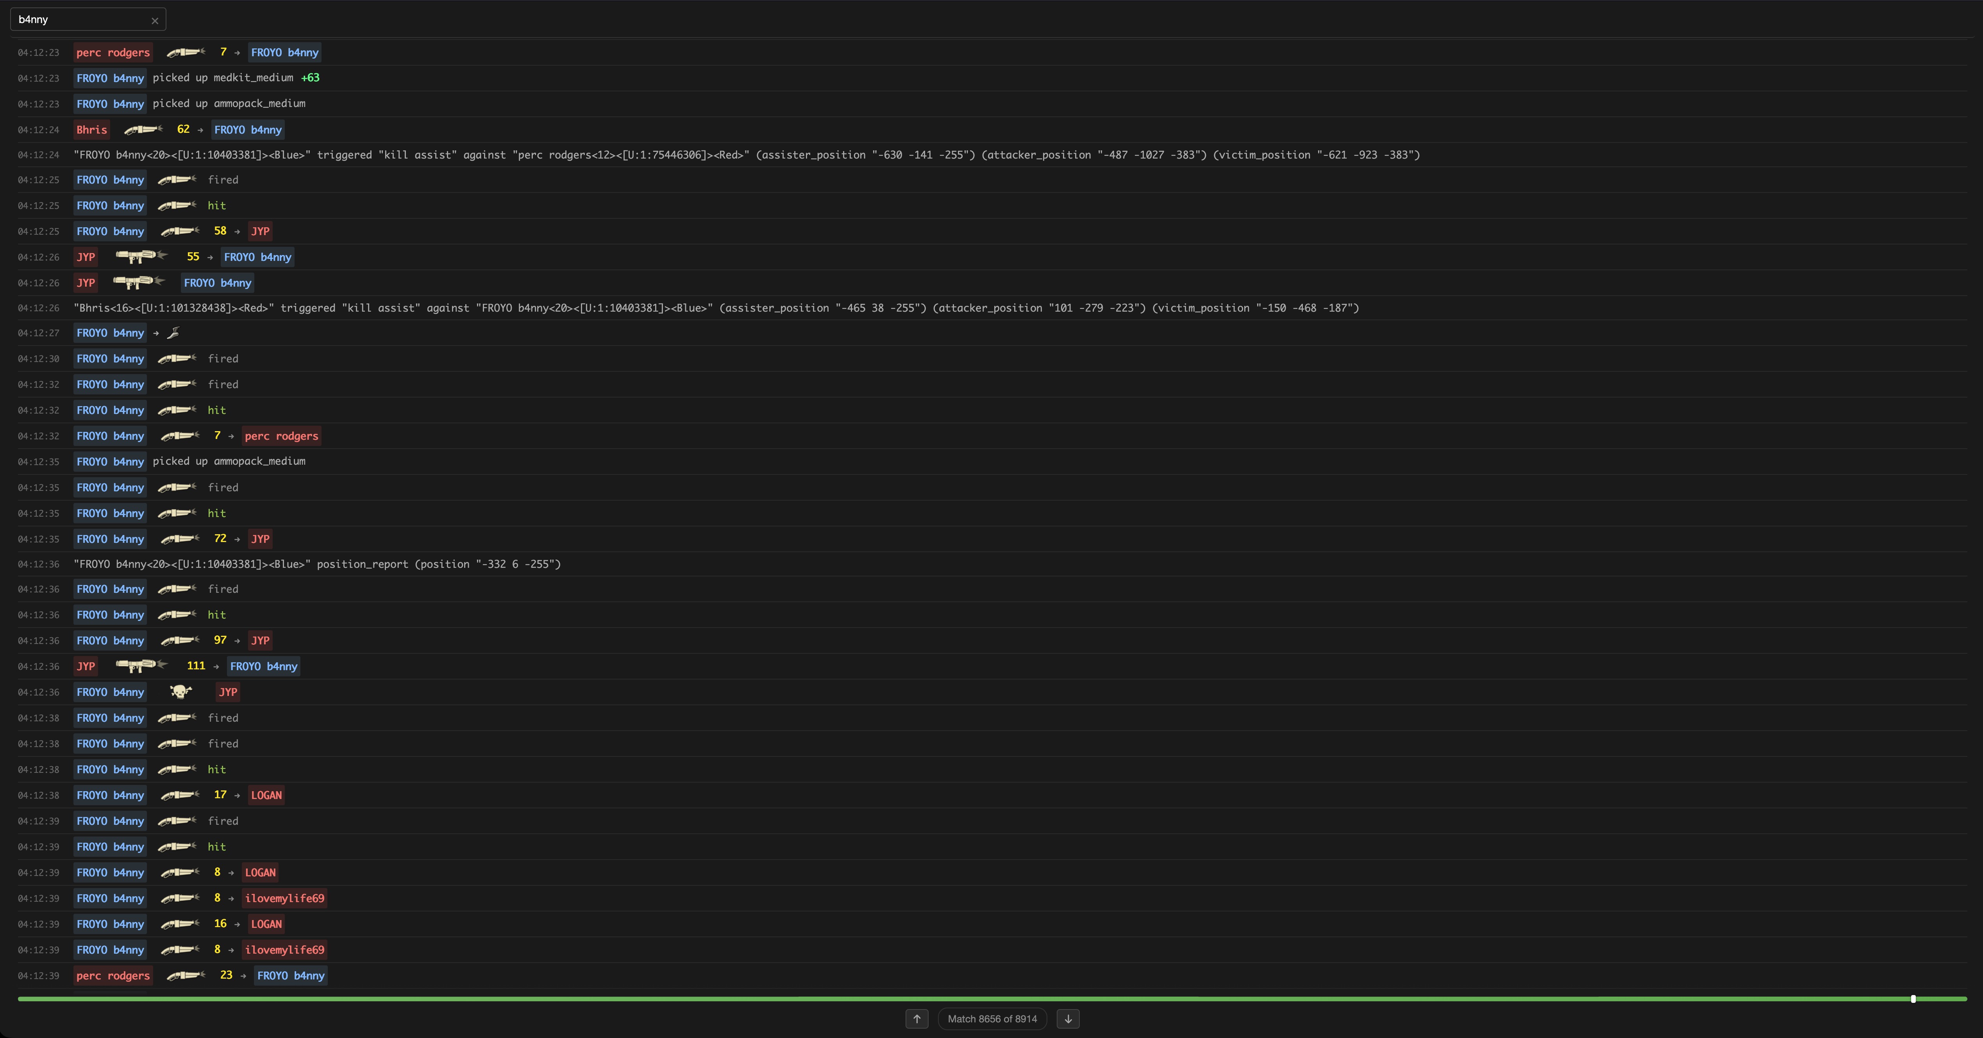Go to next match with down arrow
Screen dimensions: 1983x1038
tap(1068, 1019)
